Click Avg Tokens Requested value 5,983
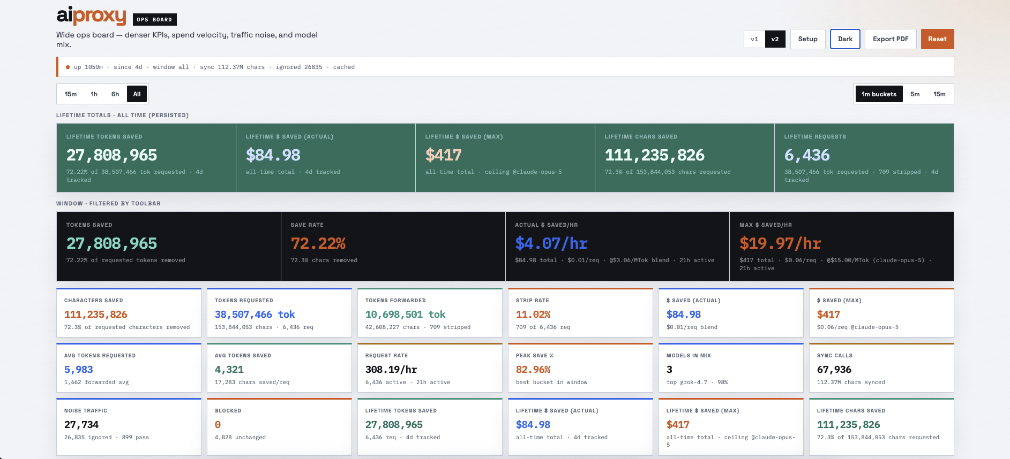1010x459 pixels. pyautogui.click(x=79, y=370)
